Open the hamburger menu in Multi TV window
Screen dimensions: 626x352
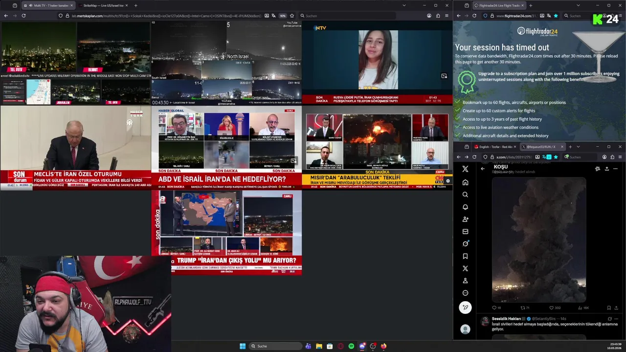447,16
